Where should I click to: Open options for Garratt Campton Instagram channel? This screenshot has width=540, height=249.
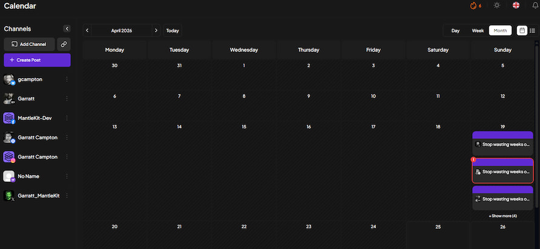[x=67, y=156]
